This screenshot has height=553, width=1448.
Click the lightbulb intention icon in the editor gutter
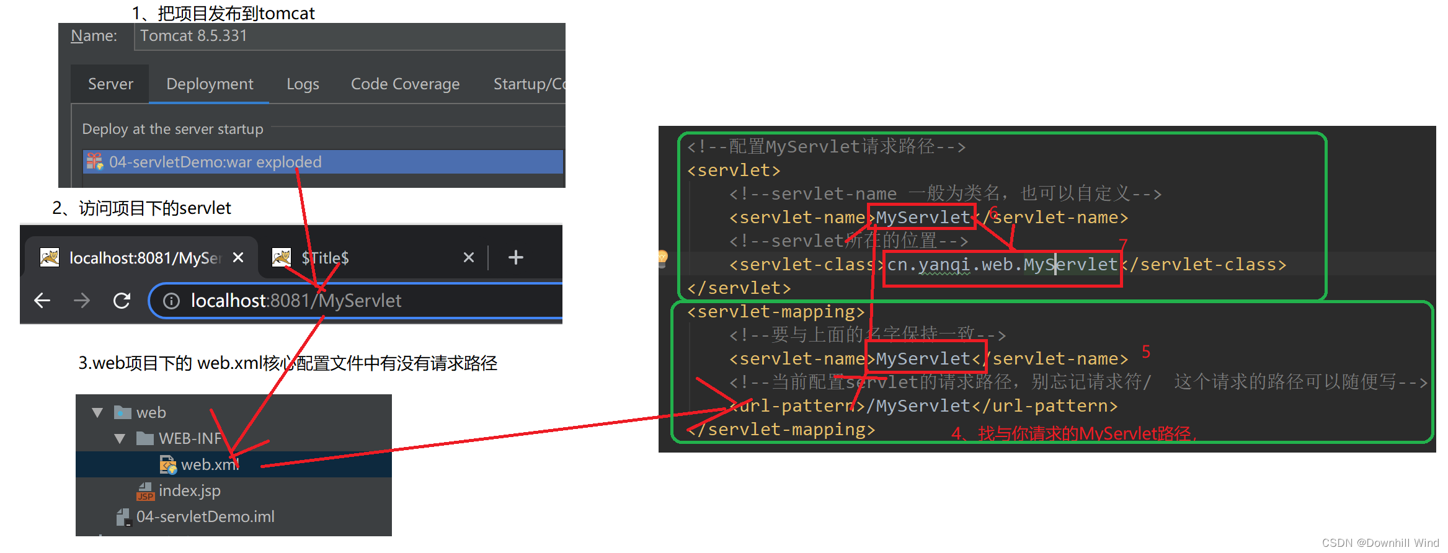point(662,257)
